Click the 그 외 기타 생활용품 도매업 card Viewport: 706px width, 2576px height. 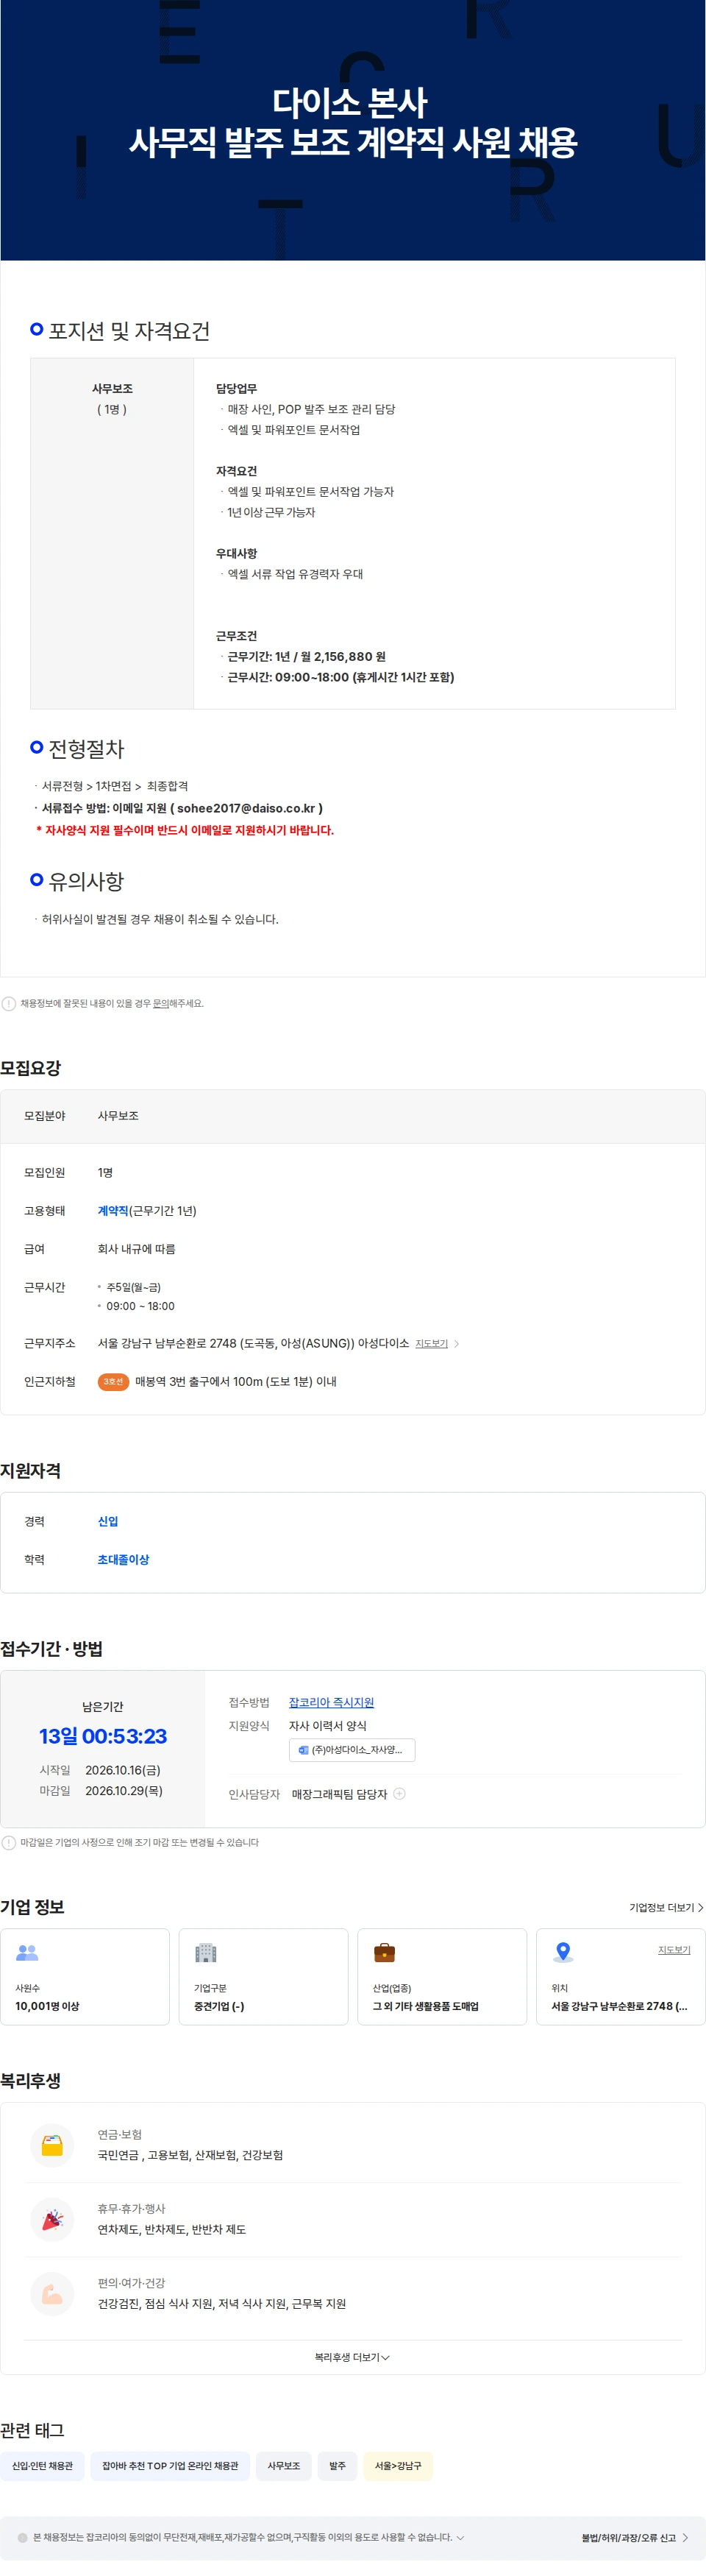(x=443, y=1976)
